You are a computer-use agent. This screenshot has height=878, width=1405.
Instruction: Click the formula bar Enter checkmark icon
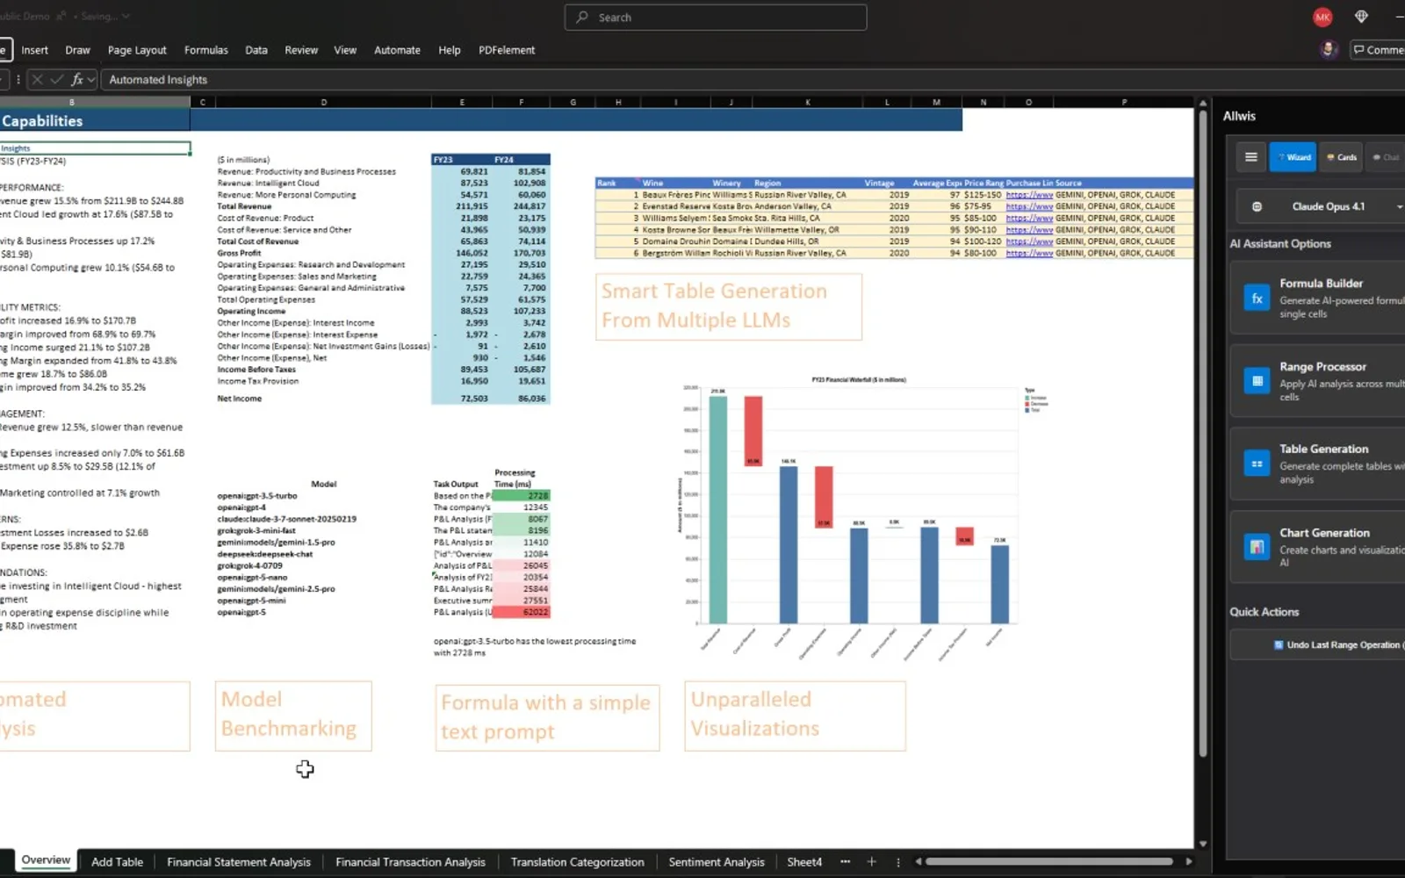pyautogui.click(x=56, y=79)
